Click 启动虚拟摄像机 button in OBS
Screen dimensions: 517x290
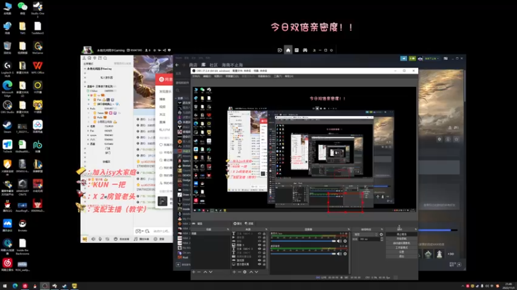click(401, 244)
